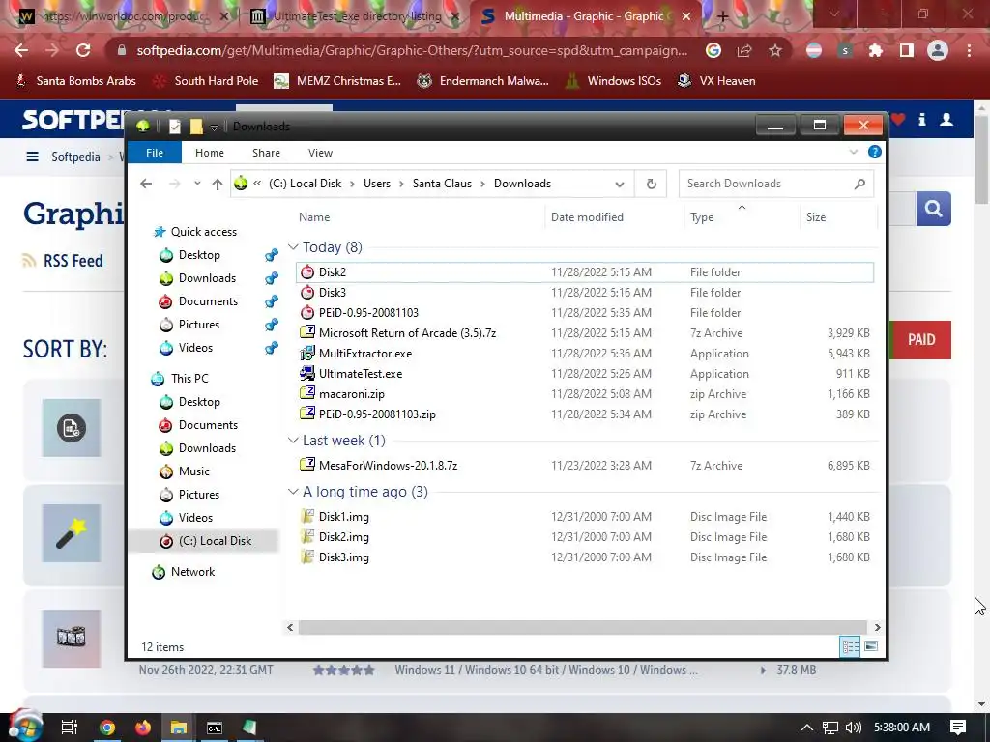Select MultiExtractor.exe file
Image resolution: width=990 pixels, height=742 pixels.
[x=584, y=354]
